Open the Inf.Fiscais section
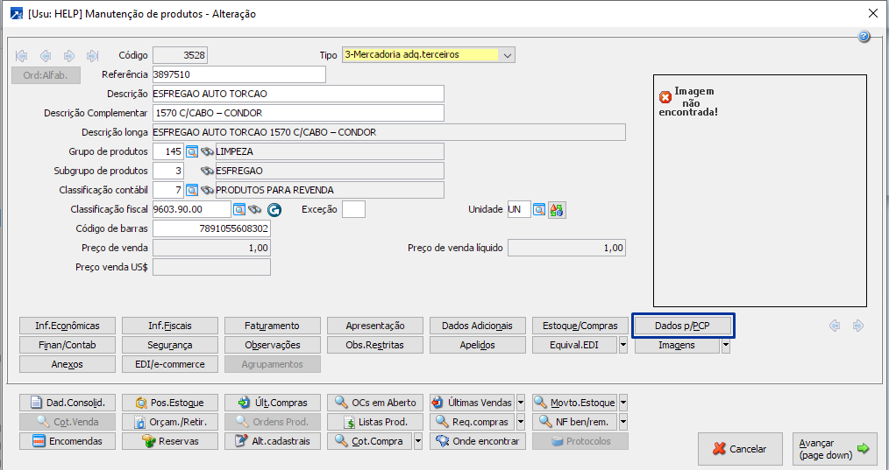Screen dimensions: 889x470 click(x=170, y=326)
